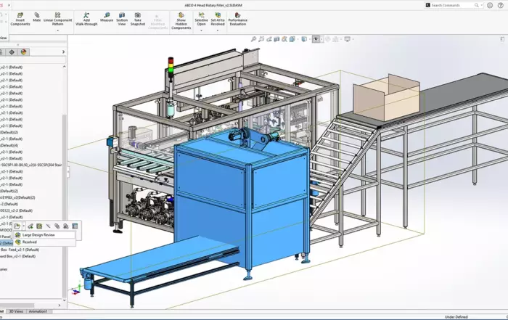
Task: Open the Display Style icon
Action: 304,39
